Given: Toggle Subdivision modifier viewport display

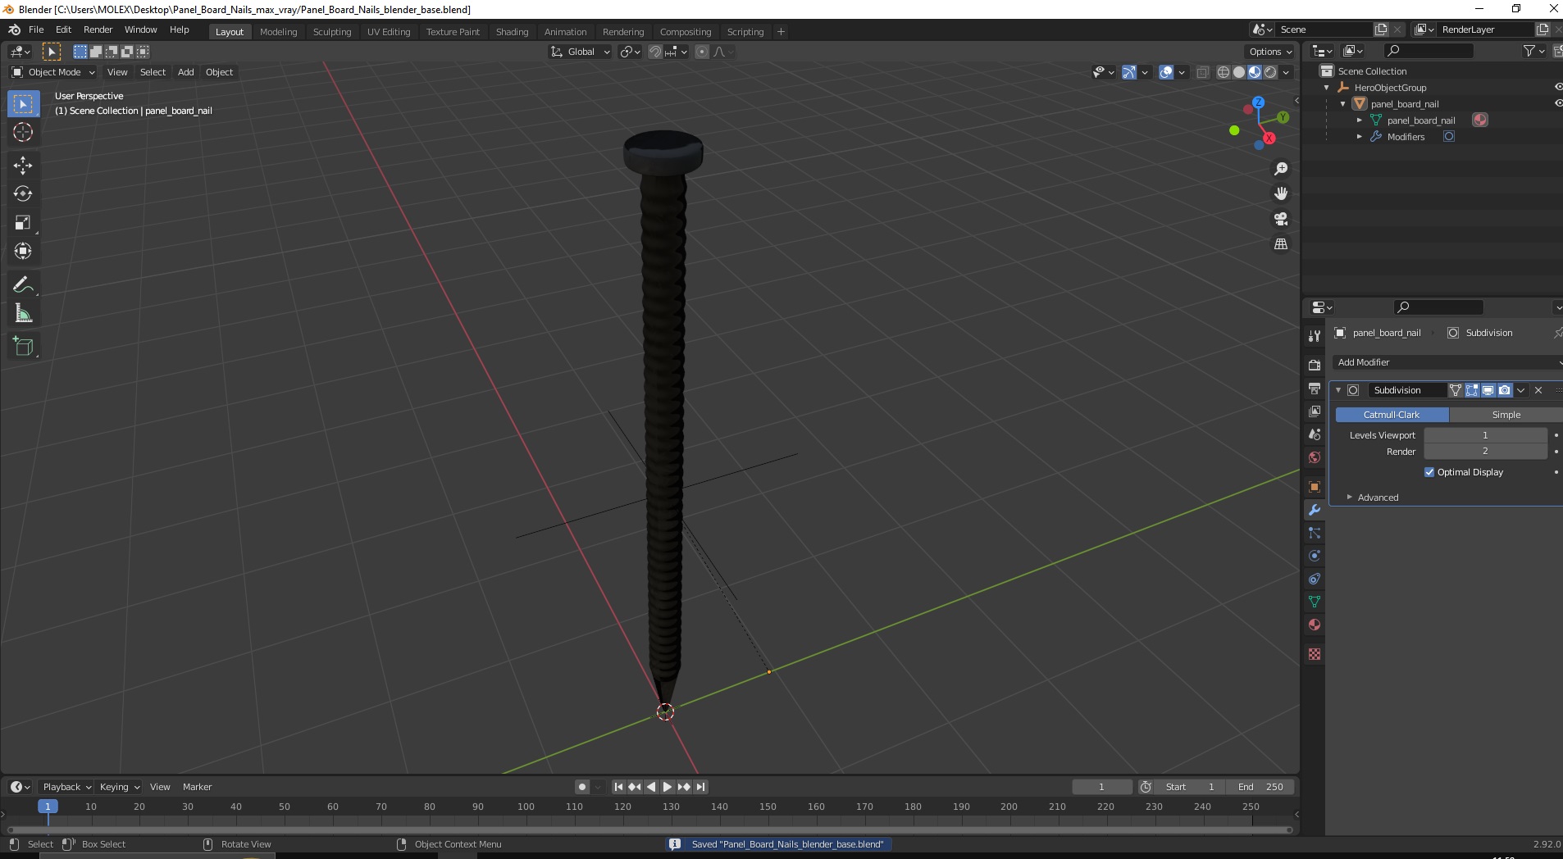Looking at the screenshot, I should 1488,390.
